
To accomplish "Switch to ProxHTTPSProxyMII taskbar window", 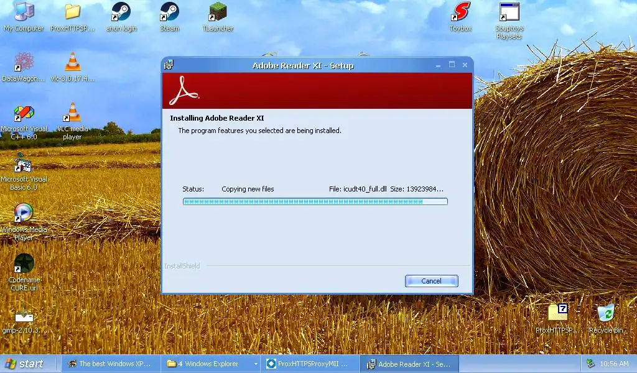I will click(309, 364).
